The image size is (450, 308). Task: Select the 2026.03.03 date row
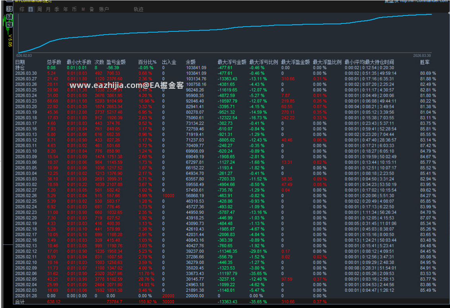(x=225, y=179)
